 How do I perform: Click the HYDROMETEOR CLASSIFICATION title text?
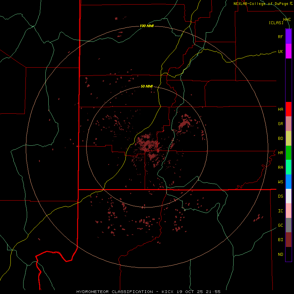click(115, 292)
